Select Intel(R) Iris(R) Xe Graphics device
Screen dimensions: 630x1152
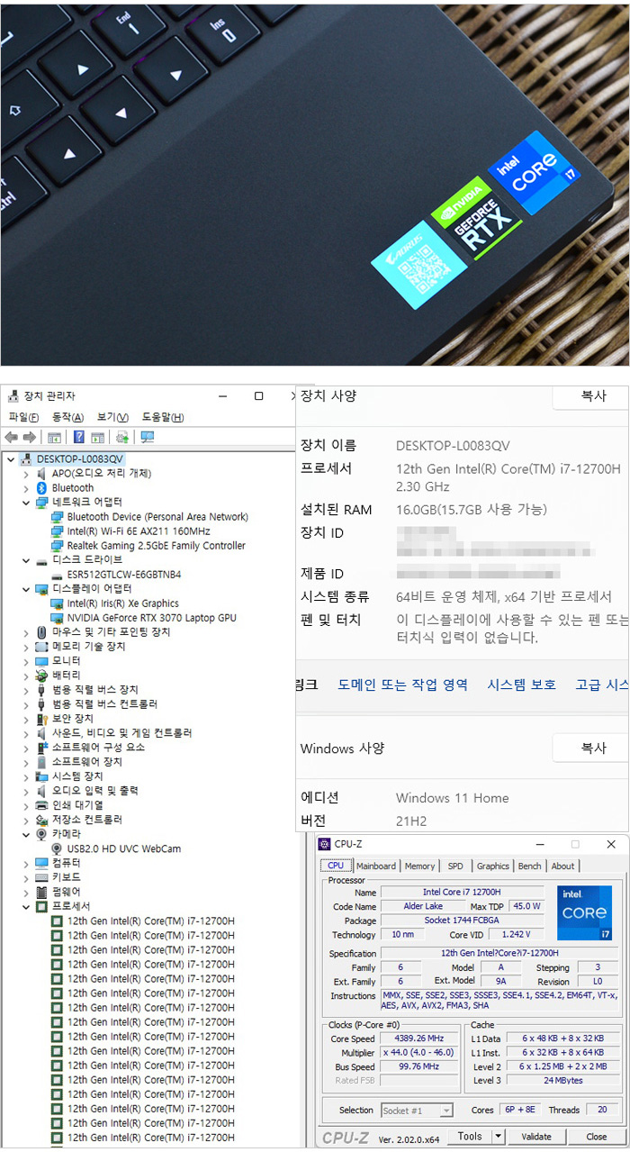(122, 603)
